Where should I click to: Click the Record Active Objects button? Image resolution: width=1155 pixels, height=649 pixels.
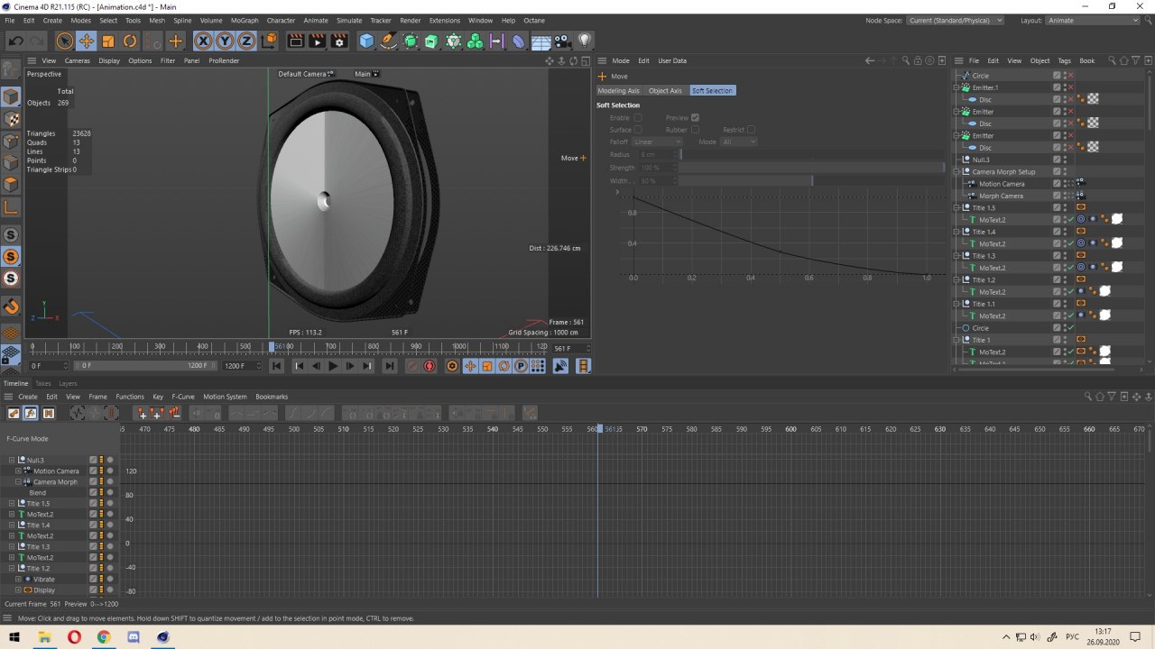pos(412,366)
